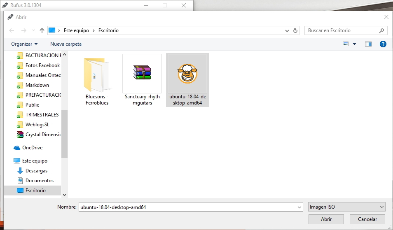Open the 'Imagen ISO' file type dropdown
Viewport: 393px width, 230px height.
(x=346, y=207)
